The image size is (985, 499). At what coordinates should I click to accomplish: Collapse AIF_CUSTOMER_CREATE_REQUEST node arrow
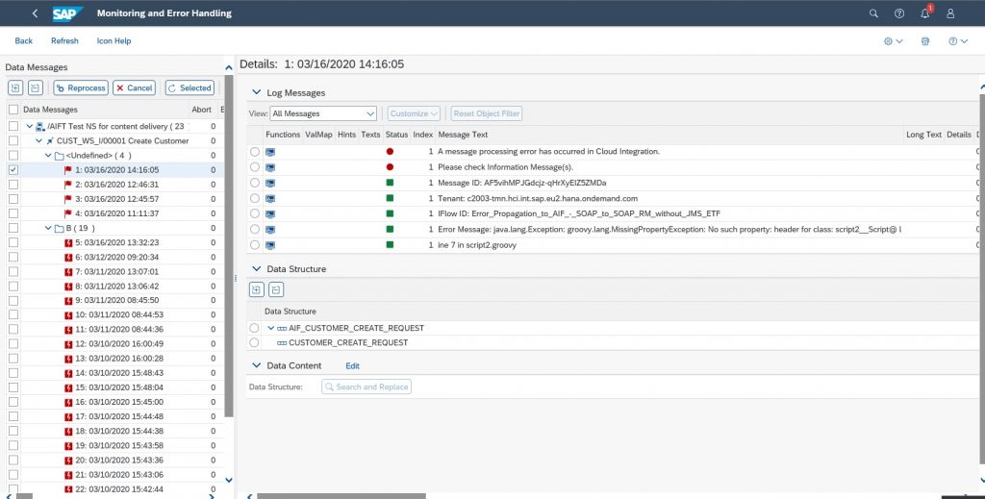(x=270, y=328)
